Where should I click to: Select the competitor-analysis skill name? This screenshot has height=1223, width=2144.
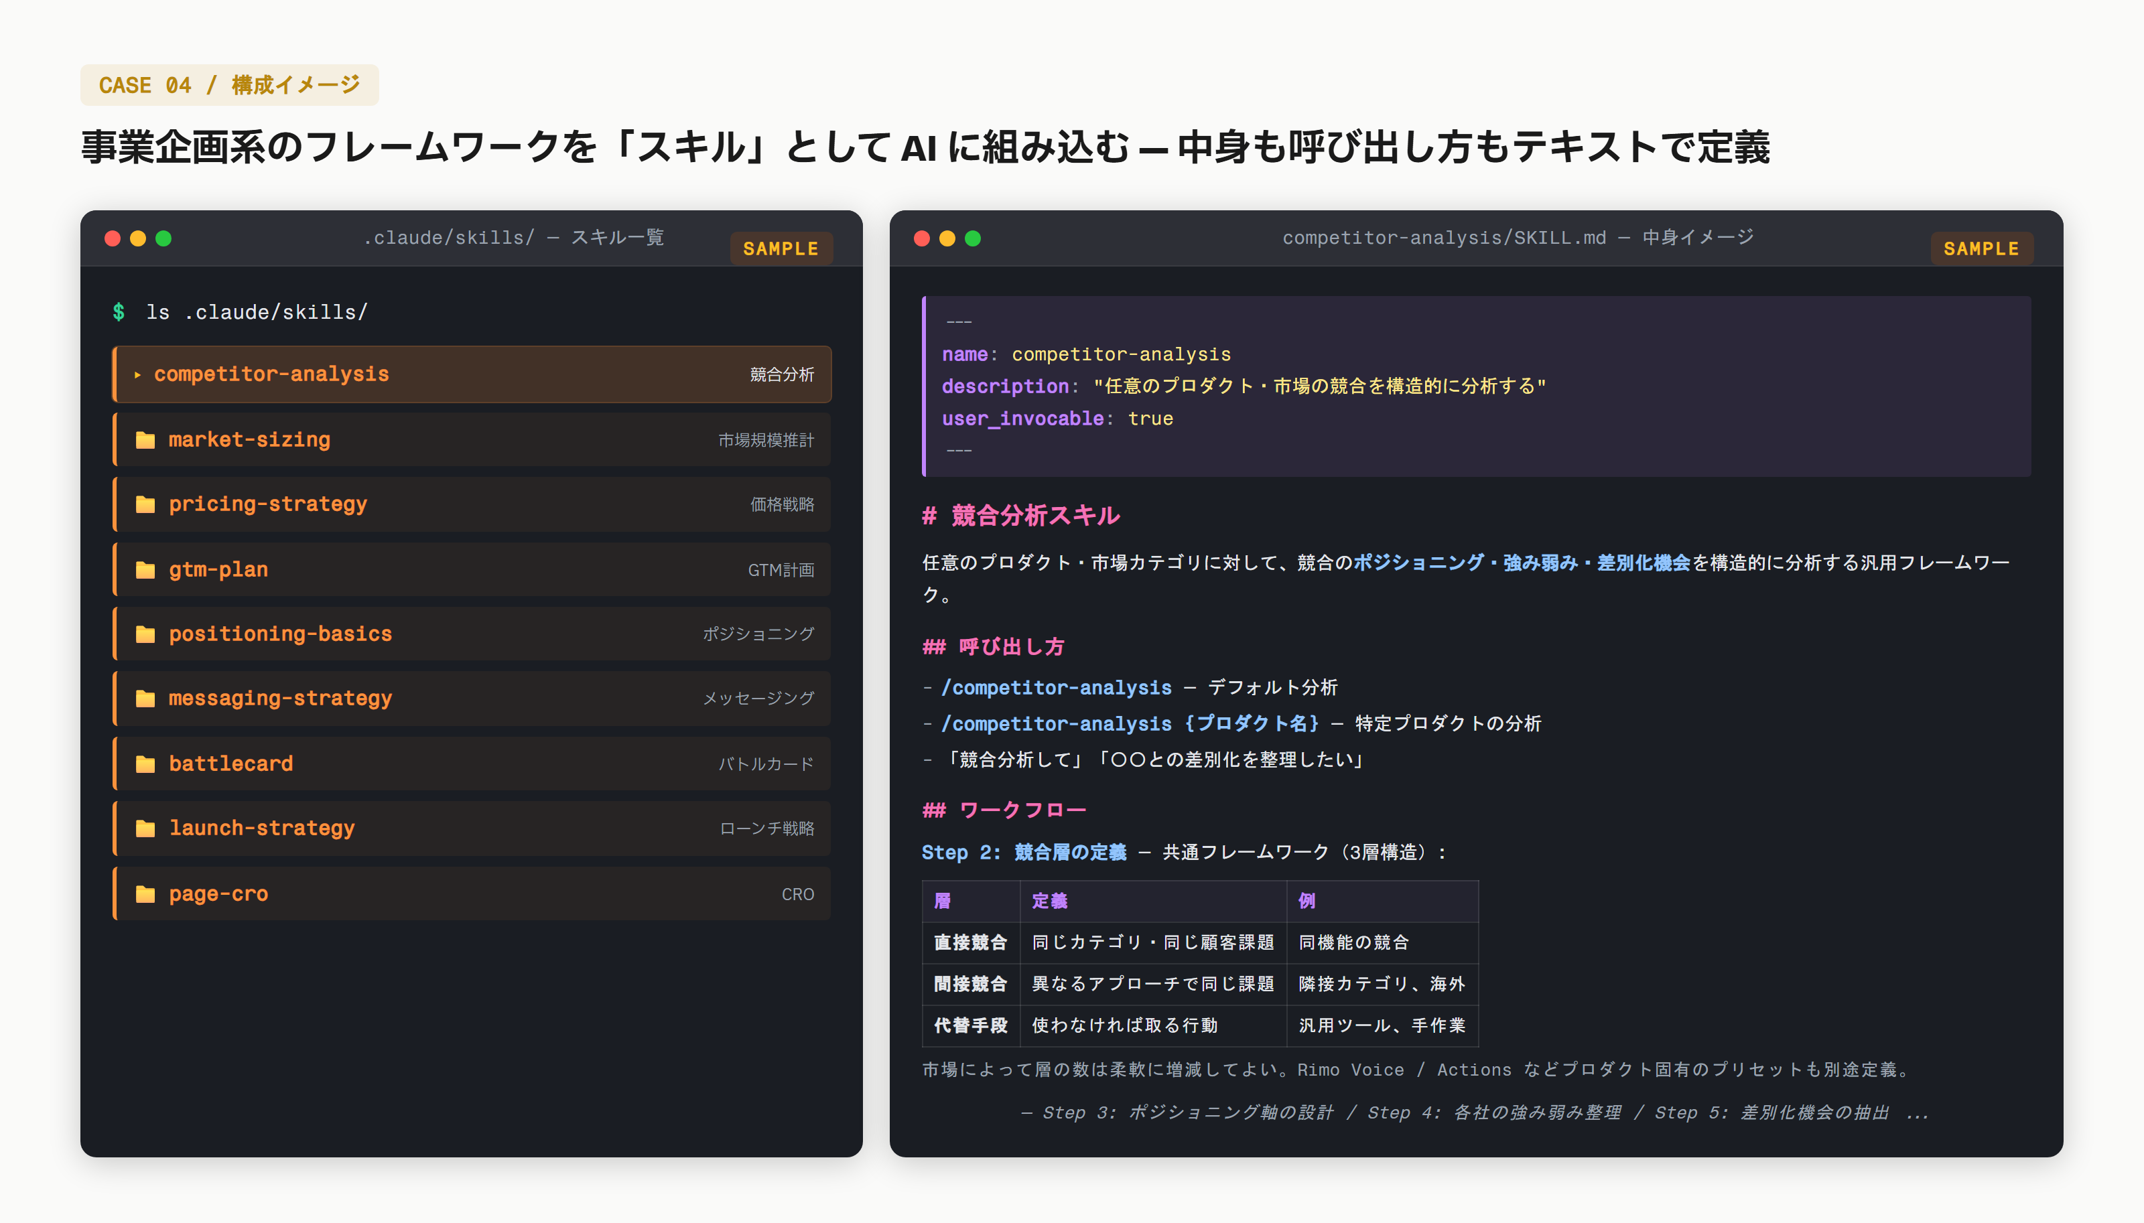coord(271,374)
